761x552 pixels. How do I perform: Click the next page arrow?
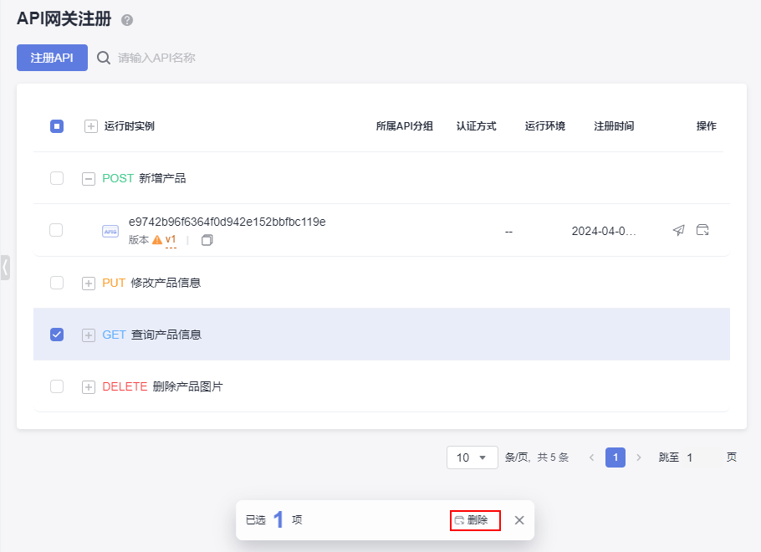pos(639,457)
